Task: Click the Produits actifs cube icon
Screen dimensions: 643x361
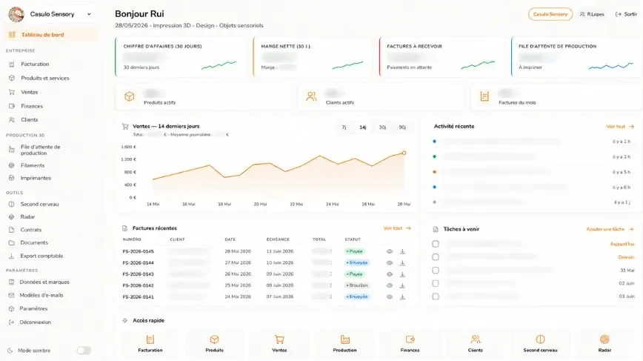Action: click(x=130, y=96)
